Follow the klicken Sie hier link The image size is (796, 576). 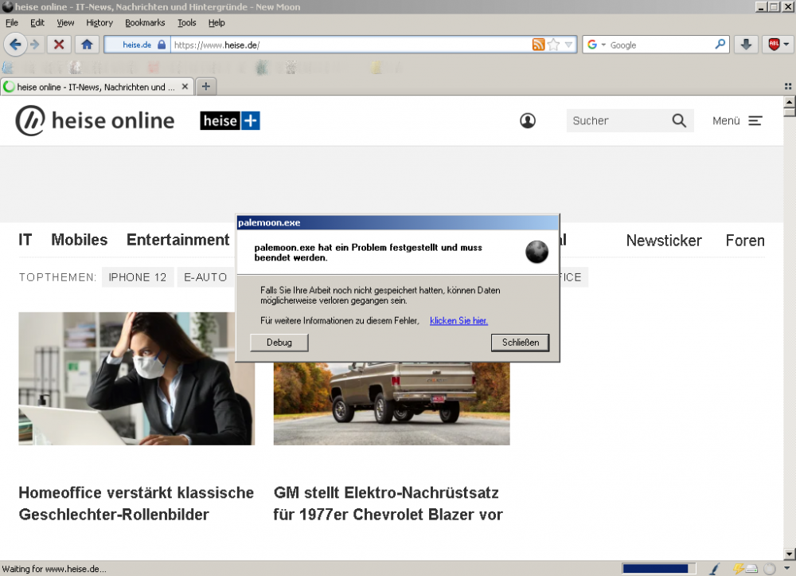click(x=458, y=320)
